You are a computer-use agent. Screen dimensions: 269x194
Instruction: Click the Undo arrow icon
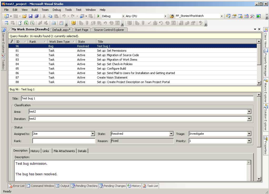pyautogui.click(x=64, y=16)
